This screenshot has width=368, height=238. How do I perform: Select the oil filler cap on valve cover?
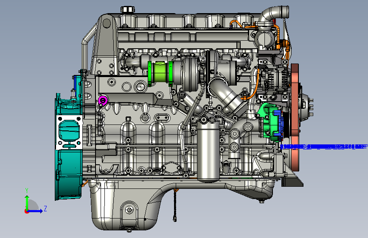coord(128,9)
